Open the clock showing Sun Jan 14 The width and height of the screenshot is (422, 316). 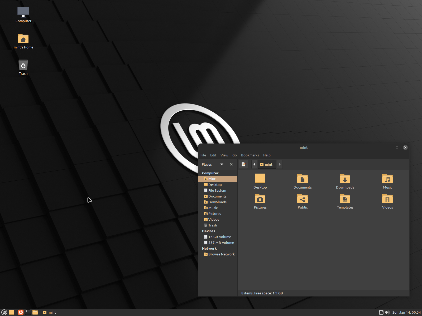tap(406, 312)
